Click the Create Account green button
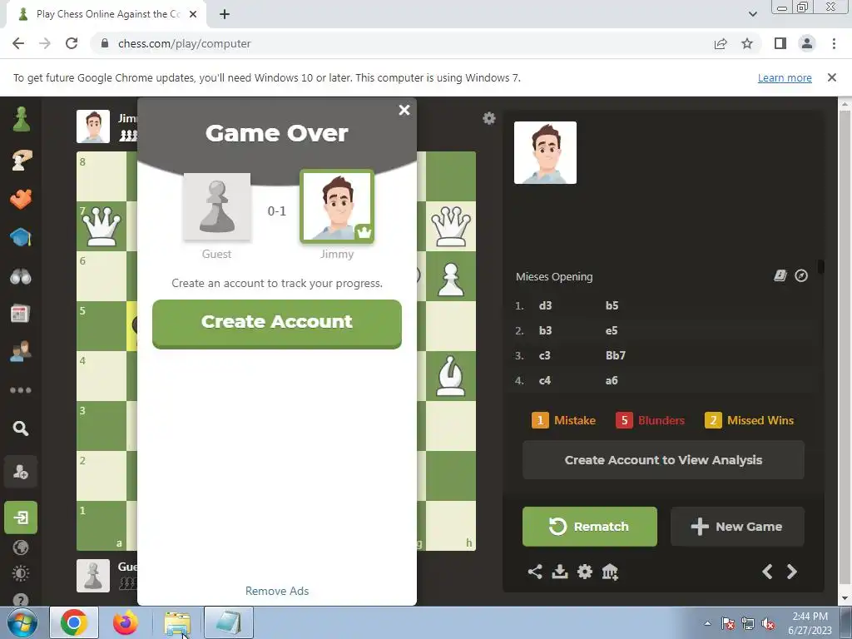The width and height of the screenshot is (852, 639). point(277,324)
